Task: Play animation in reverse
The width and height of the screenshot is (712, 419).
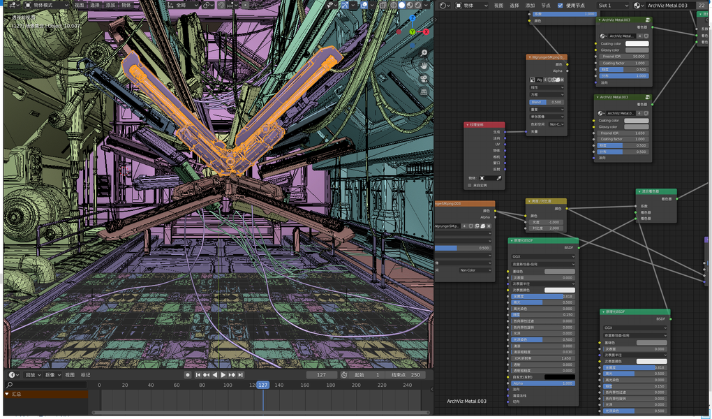Action: click(215, 375)
